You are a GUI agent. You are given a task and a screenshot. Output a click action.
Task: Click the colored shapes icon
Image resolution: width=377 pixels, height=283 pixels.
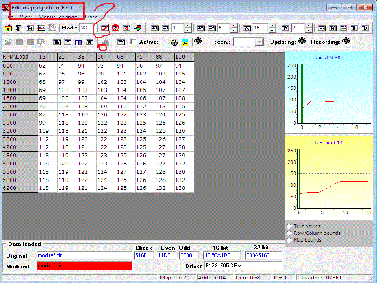click(137, 28)
